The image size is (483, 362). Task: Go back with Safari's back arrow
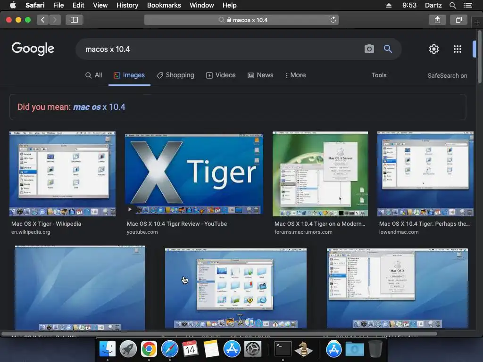(x=43, y=20)
